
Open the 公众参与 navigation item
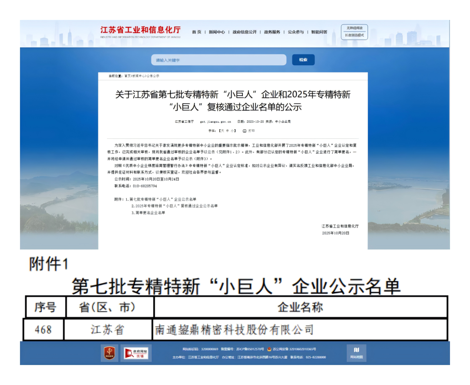click(x=296, y=32)
